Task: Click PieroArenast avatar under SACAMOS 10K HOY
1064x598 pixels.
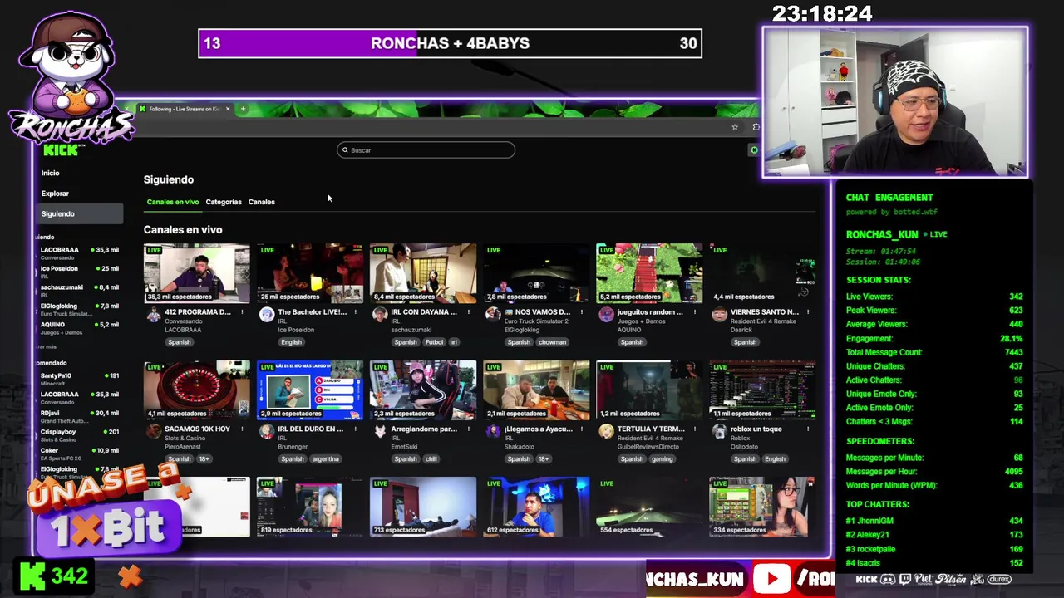Action: coord(153,431)
